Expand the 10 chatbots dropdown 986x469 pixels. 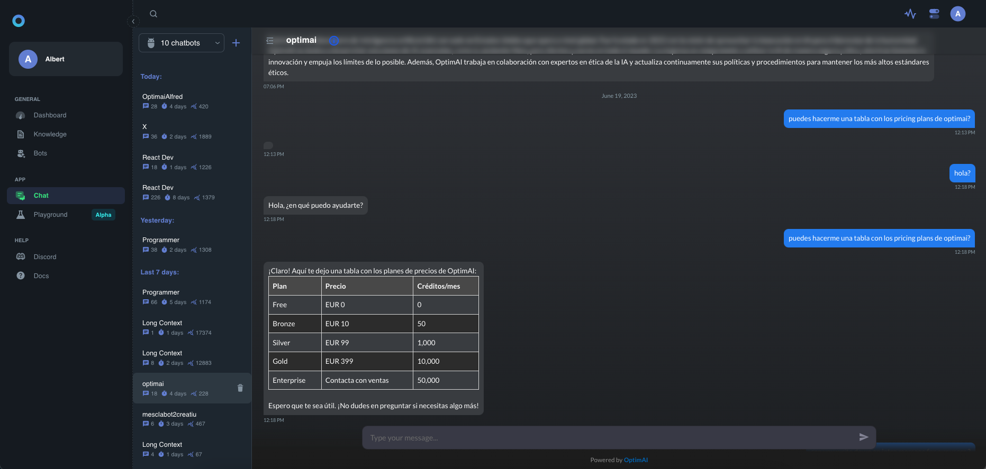coord(182,43)
